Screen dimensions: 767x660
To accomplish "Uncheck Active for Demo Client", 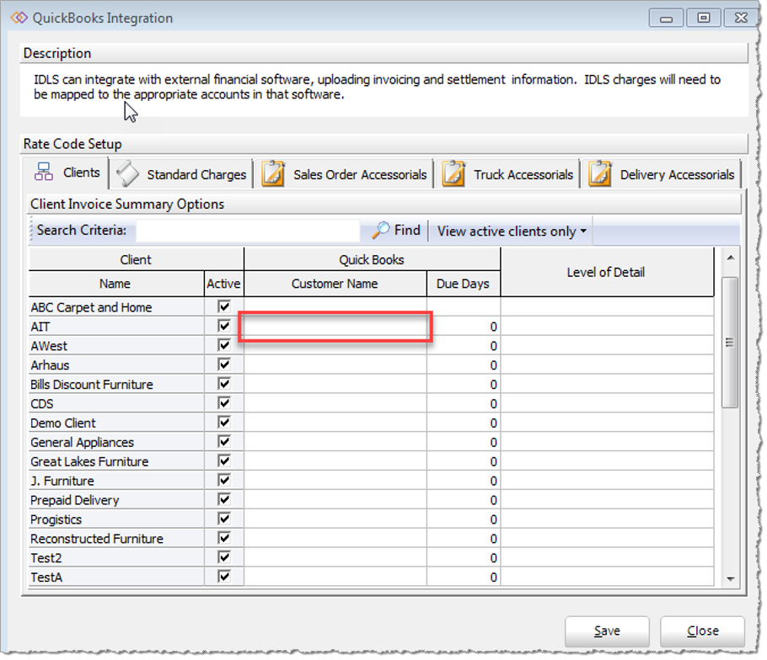I will point(224,423).
